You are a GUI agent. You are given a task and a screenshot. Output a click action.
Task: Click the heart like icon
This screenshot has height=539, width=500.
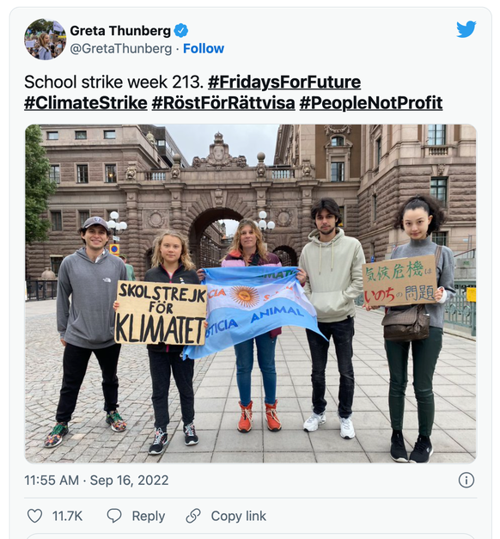[x=34, y=516]
